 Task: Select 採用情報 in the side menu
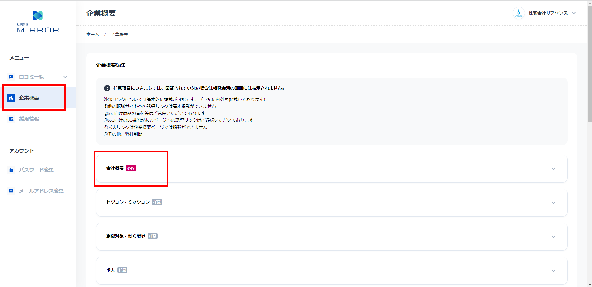coord(29,119)
